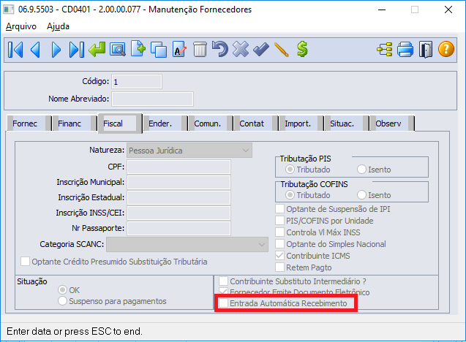Select Isento under Tributação PIS

[x=361, y=170]
